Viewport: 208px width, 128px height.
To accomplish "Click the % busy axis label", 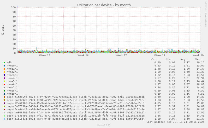I will [x=3, y=30].
